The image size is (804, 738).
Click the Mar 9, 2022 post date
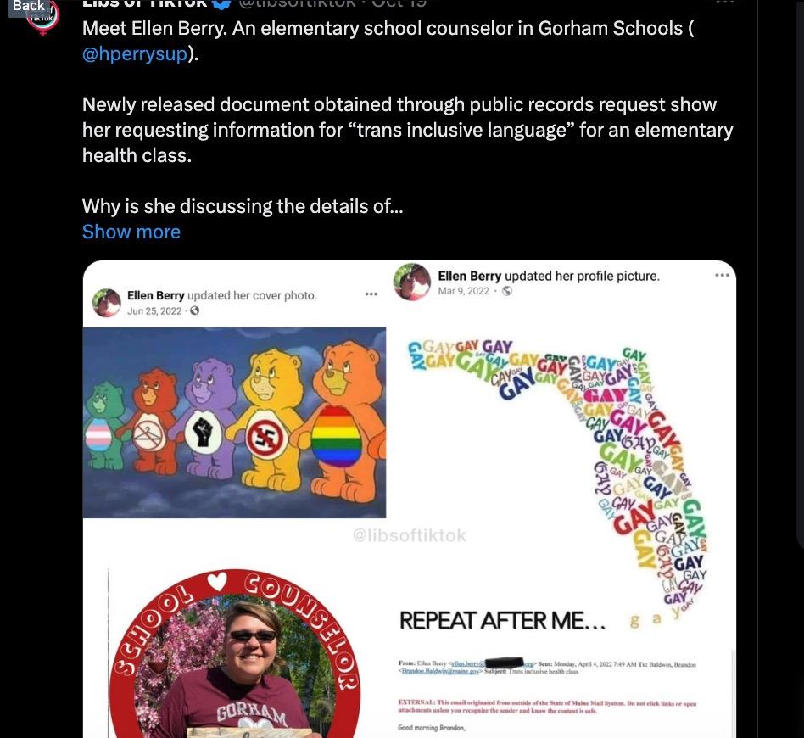463,291
